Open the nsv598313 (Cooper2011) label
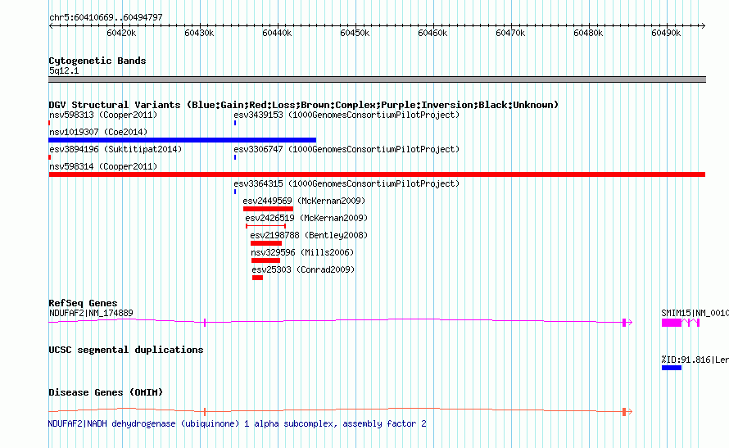The width and height of the screenshot is (729, 448). [103, 115]
